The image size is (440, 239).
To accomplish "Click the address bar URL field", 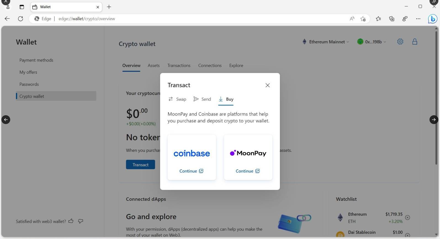I will [x=193, y=19].
